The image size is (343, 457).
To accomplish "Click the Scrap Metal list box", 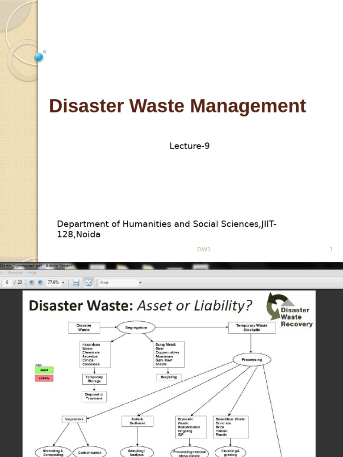I will pos(168,354).
